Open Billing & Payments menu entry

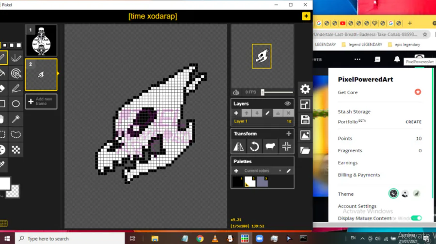click(x=358, y=175)
